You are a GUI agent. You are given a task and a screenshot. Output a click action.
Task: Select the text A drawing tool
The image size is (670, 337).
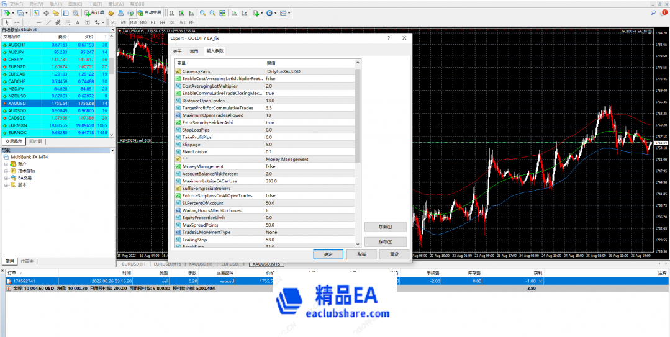coord(78,22)
